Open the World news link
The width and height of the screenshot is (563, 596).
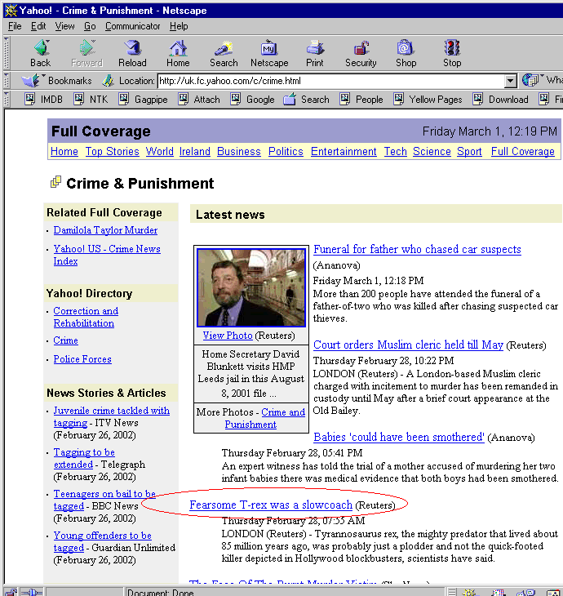click(160, 151)
